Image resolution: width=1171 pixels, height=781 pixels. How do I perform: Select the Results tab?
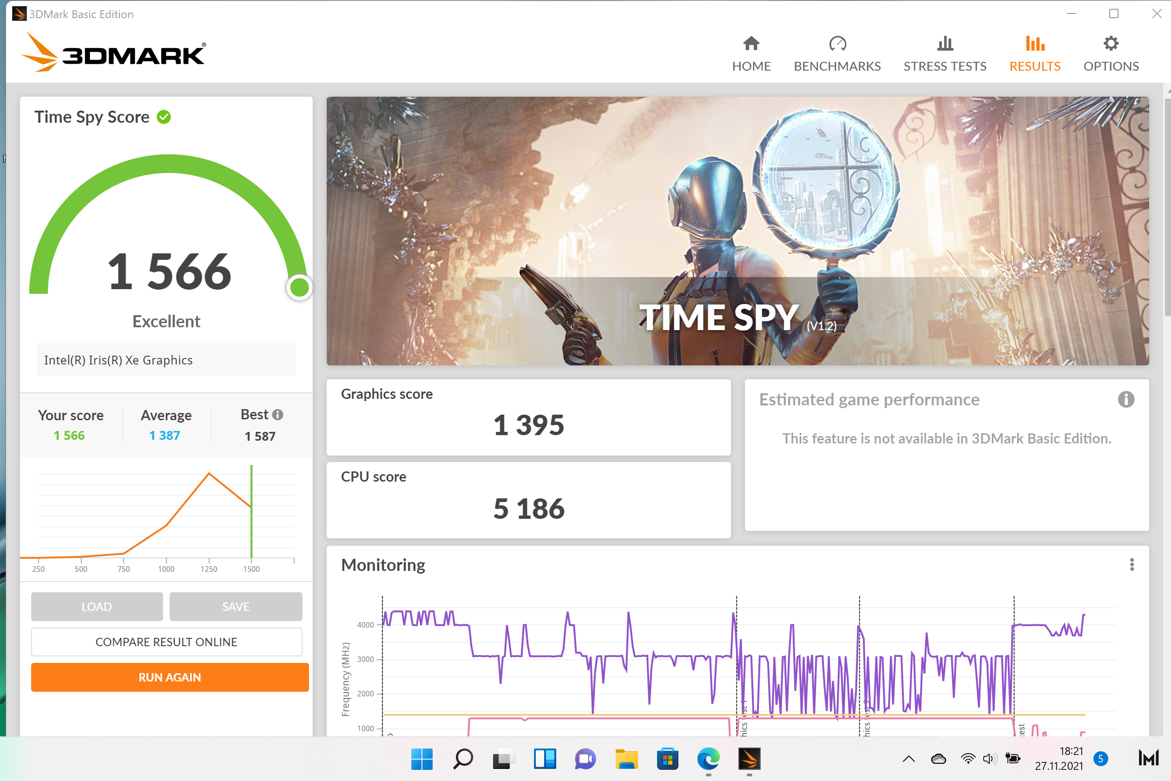coord(1034,54)
